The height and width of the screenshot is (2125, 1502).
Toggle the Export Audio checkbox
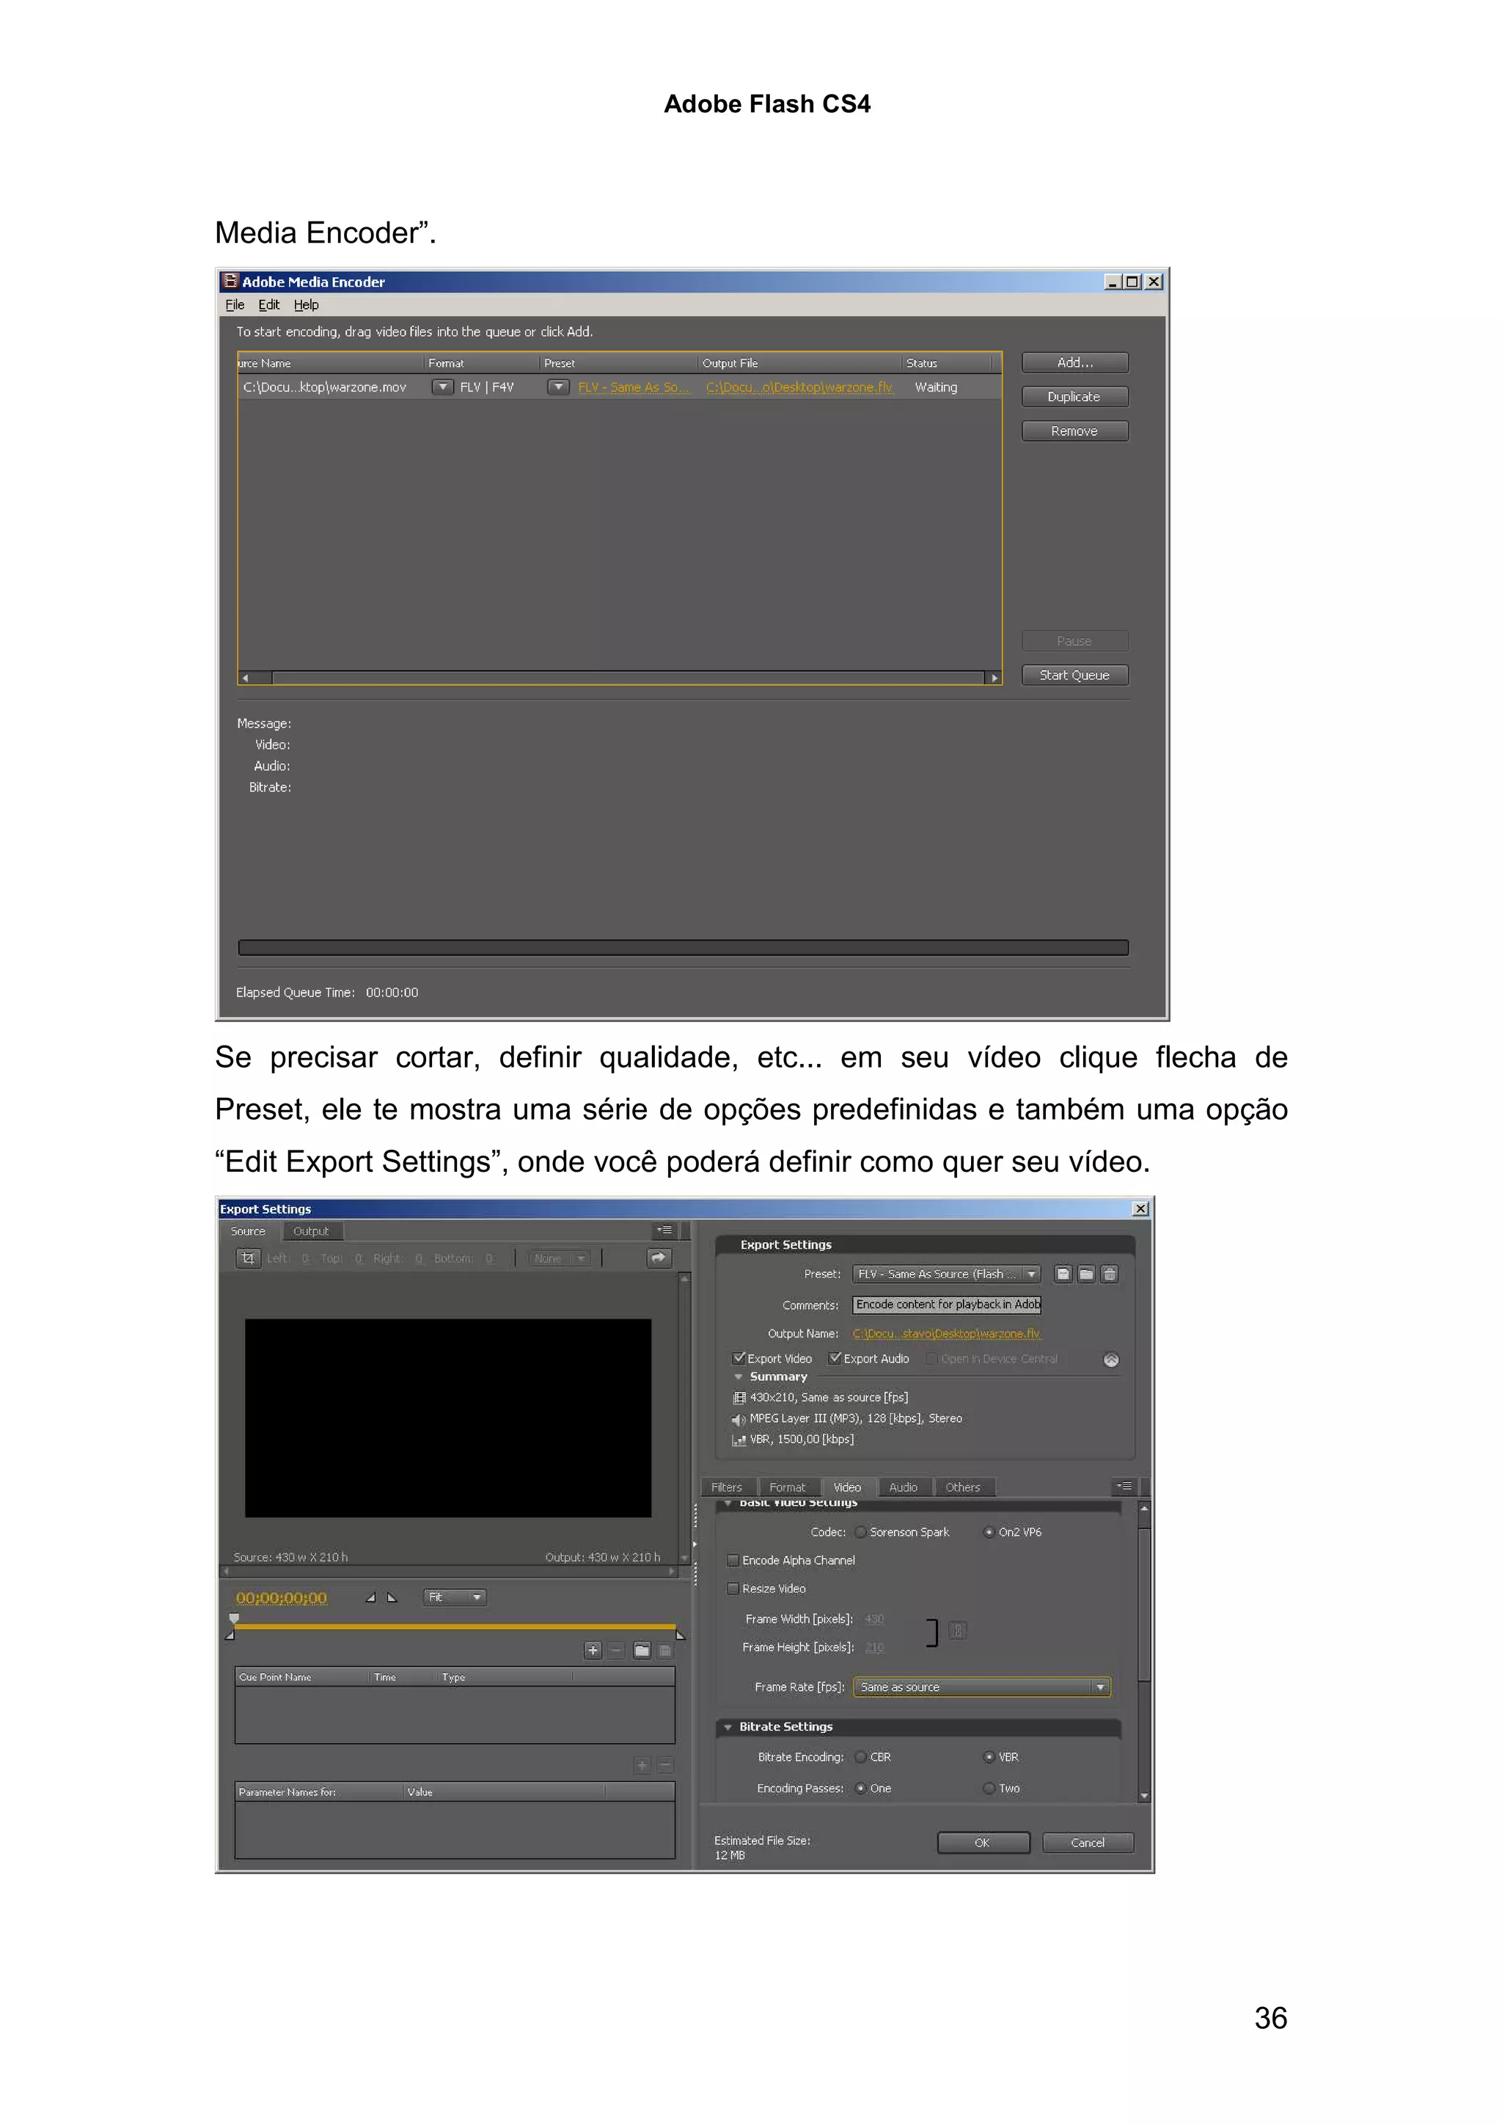point(835,1359)
